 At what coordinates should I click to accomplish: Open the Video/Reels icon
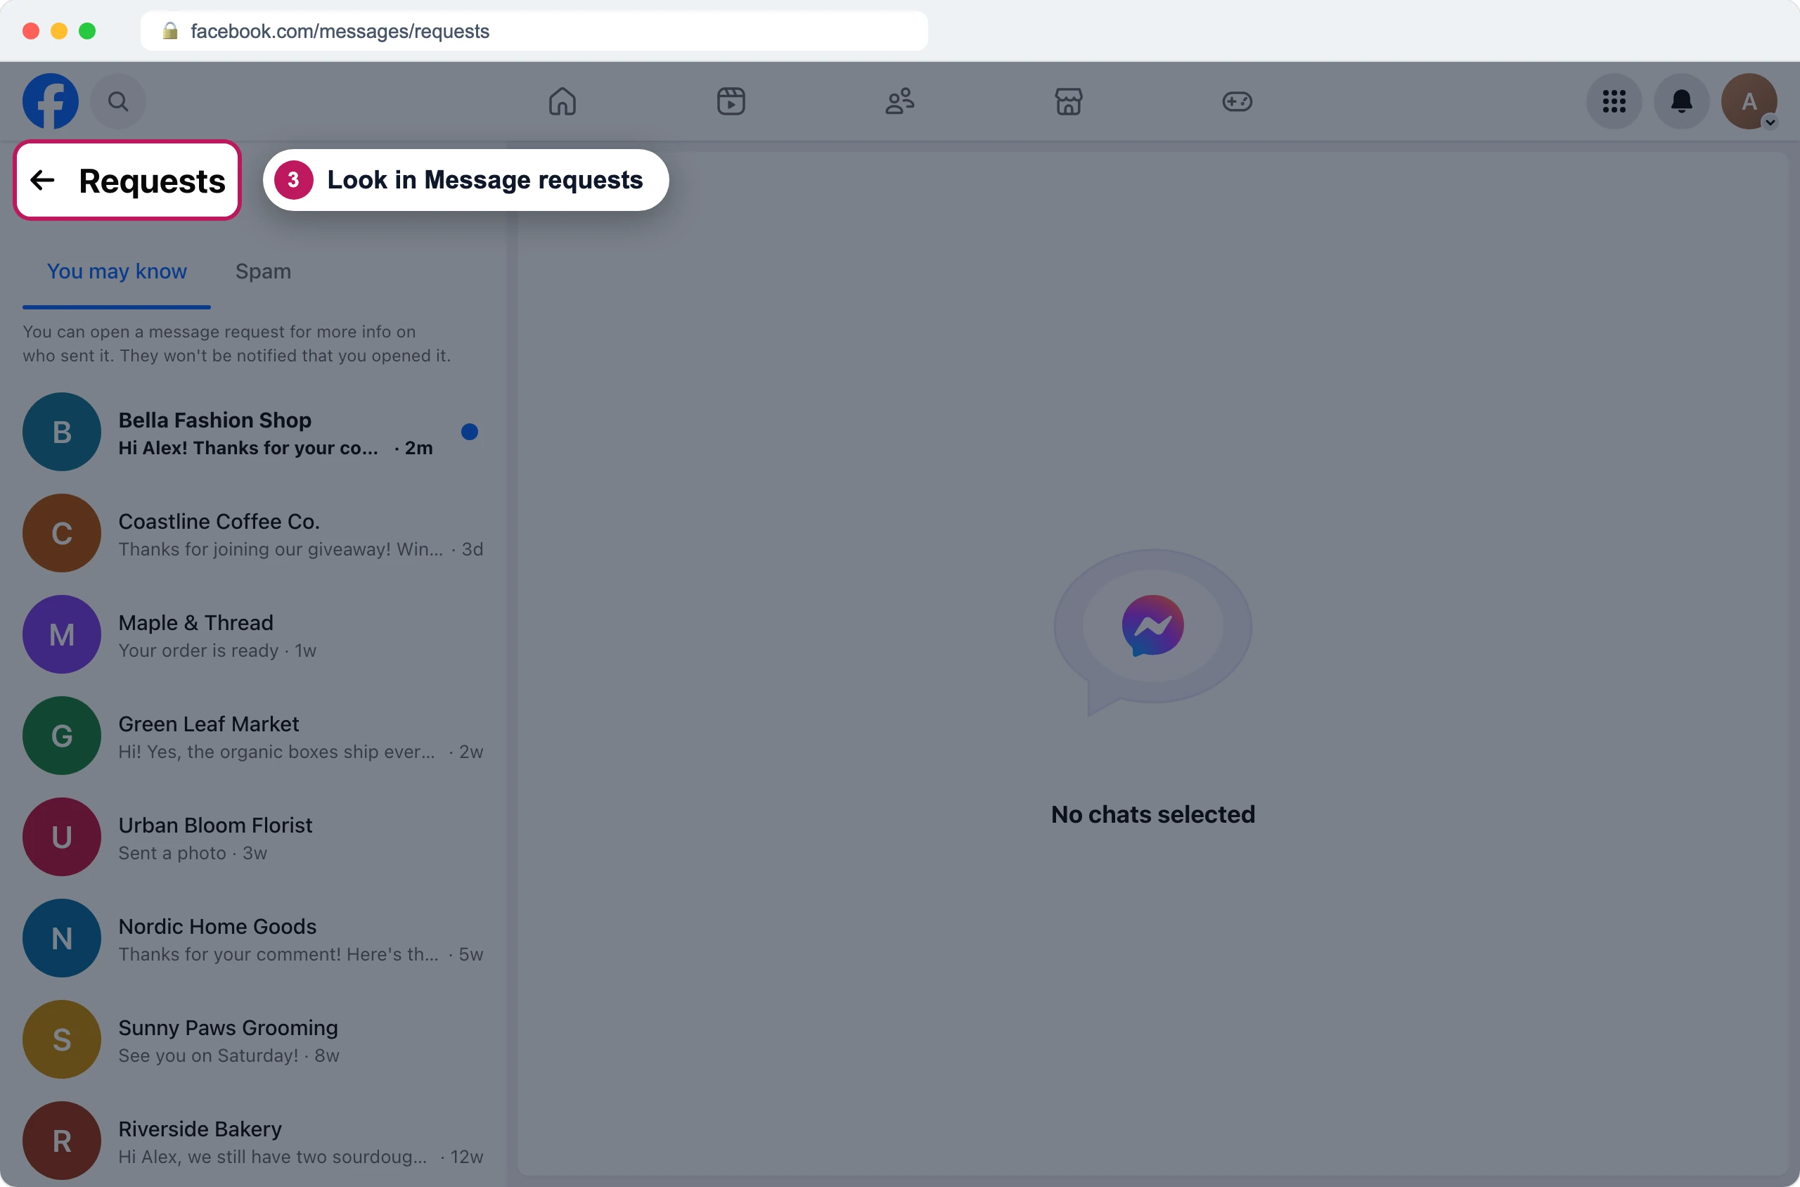point(731,101)
